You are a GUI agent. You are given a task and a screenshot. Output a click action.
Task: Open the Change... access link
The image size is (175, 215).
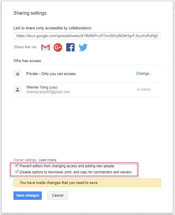tap(144, 74)
